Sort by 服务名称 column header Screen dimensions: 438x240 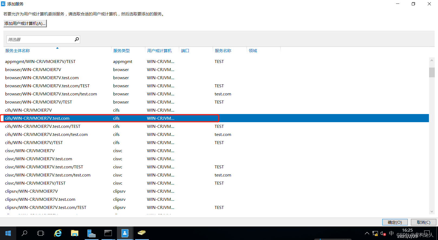click(x=223, y=51)
